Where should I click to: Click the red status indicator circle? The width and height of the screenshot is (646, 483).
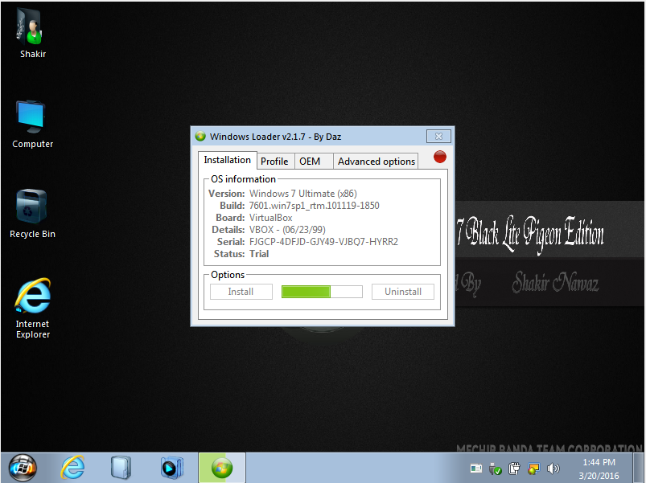[440, 157]
